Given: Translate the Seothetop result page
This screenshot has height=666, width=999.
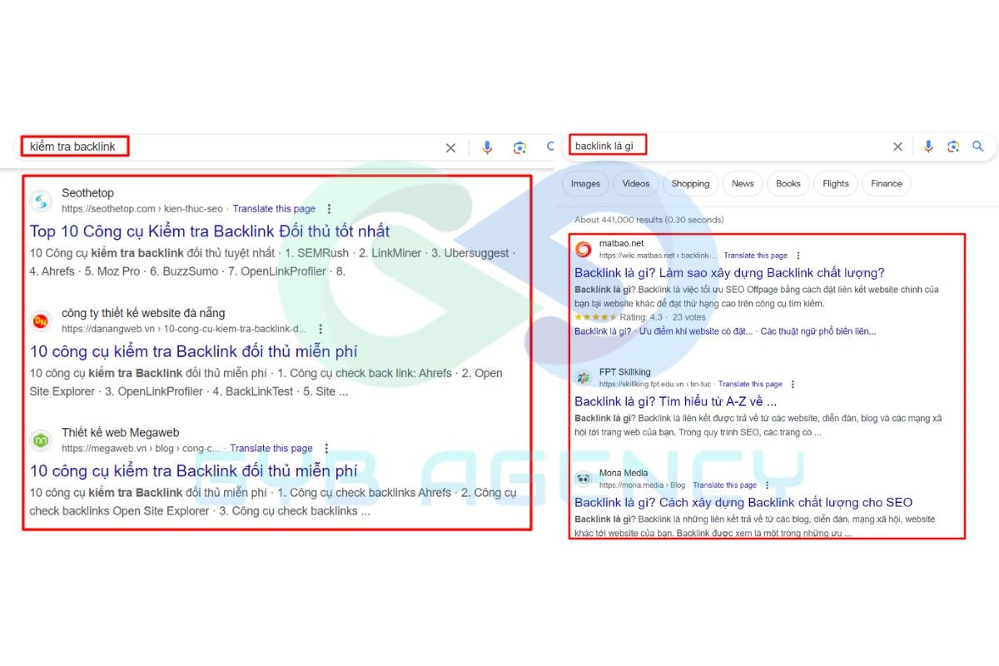Looking at the screenshot, I should (x=274, y=209).
